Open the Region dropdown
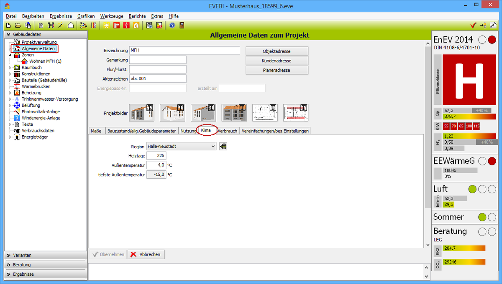 (213, 147)
